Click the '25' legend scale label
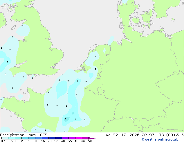 56,141
